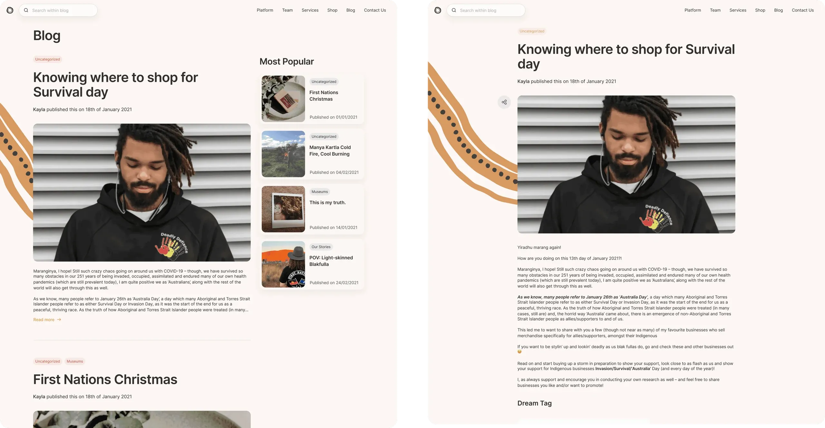Click the circular logo in the right page header
825x428 pixels.
[x=438, y=10]
